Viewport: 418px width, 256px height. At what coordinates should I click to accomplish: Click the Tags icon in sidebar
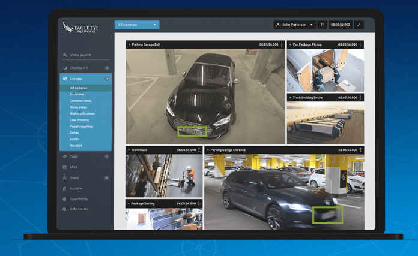pos(65,156)
